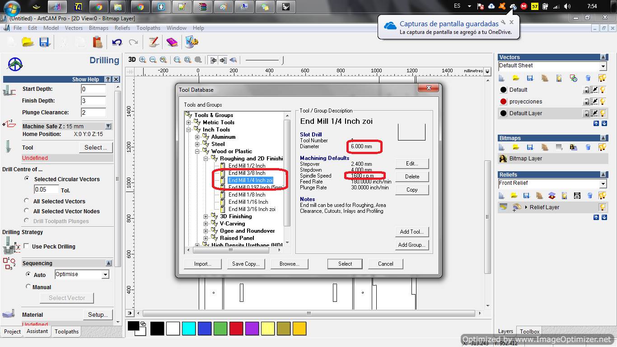Screen dimensions: 617x347
Task: Pick the cyan color swatch
Action: click(189, 328)
